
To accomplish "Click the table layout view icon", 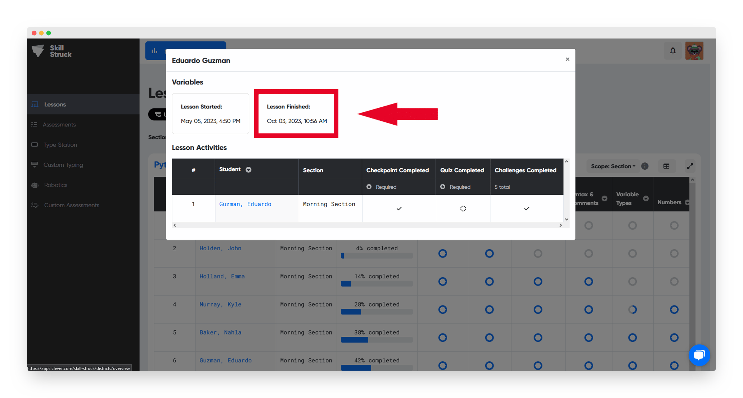I will click(666, 166).
